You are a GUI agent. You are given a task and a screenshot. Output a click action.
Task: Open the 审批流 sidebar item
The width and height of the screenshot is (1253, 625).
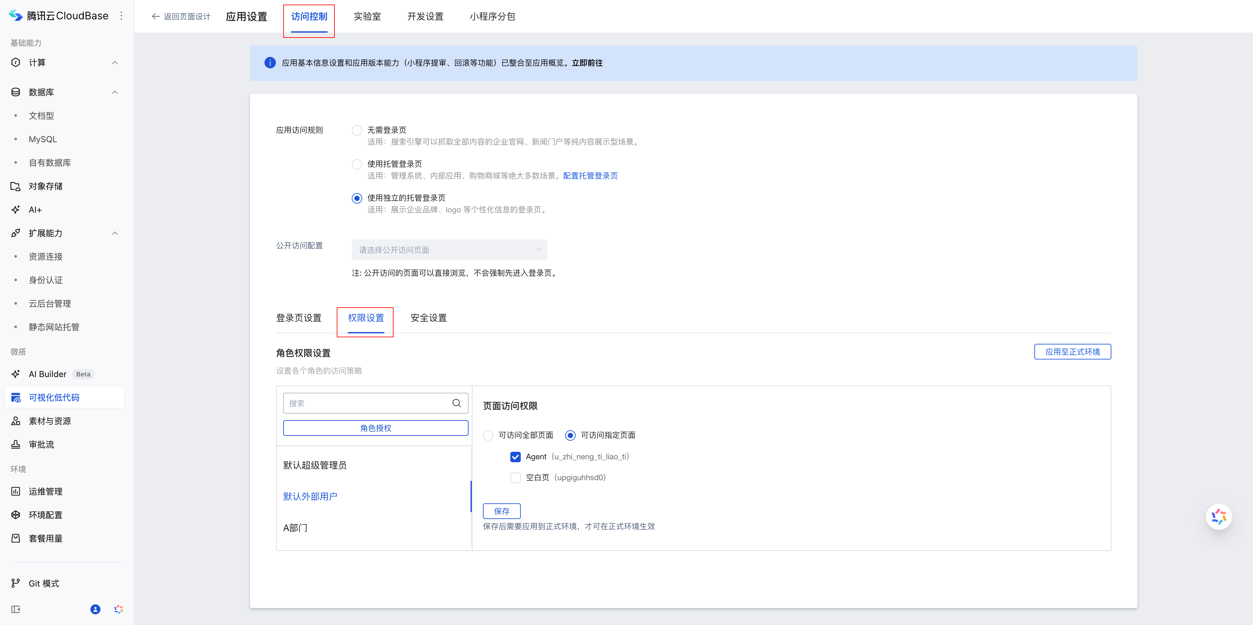41,445
